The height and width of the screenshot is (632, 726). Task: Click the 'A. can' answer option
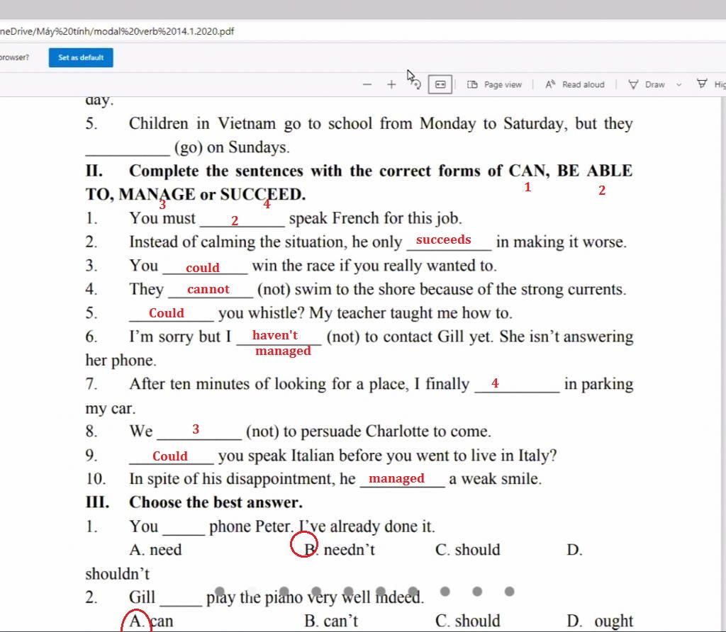(x=152, y=621)
